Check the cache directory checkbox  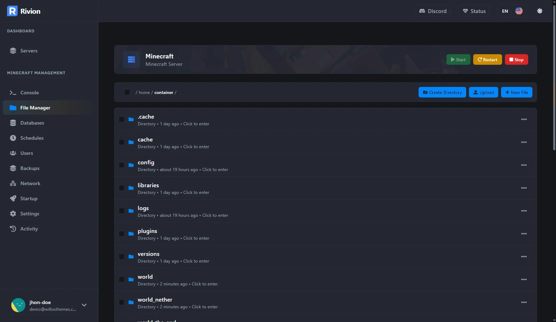click(122, 142)
